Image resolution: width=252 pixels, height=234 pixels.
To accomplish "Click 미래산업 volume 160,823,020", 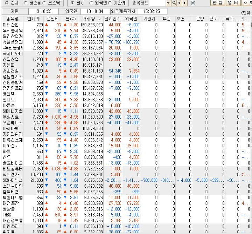I will pos(92,25).
